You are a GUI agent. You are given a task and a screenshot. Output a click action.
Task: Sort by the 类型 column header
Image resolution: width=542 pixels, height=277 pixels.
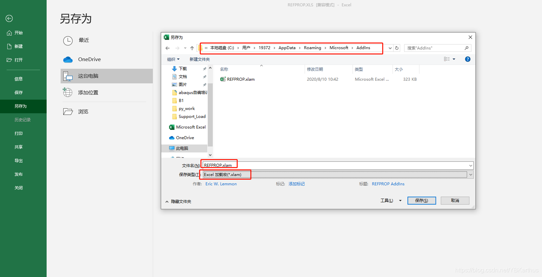tap(359, 69)
